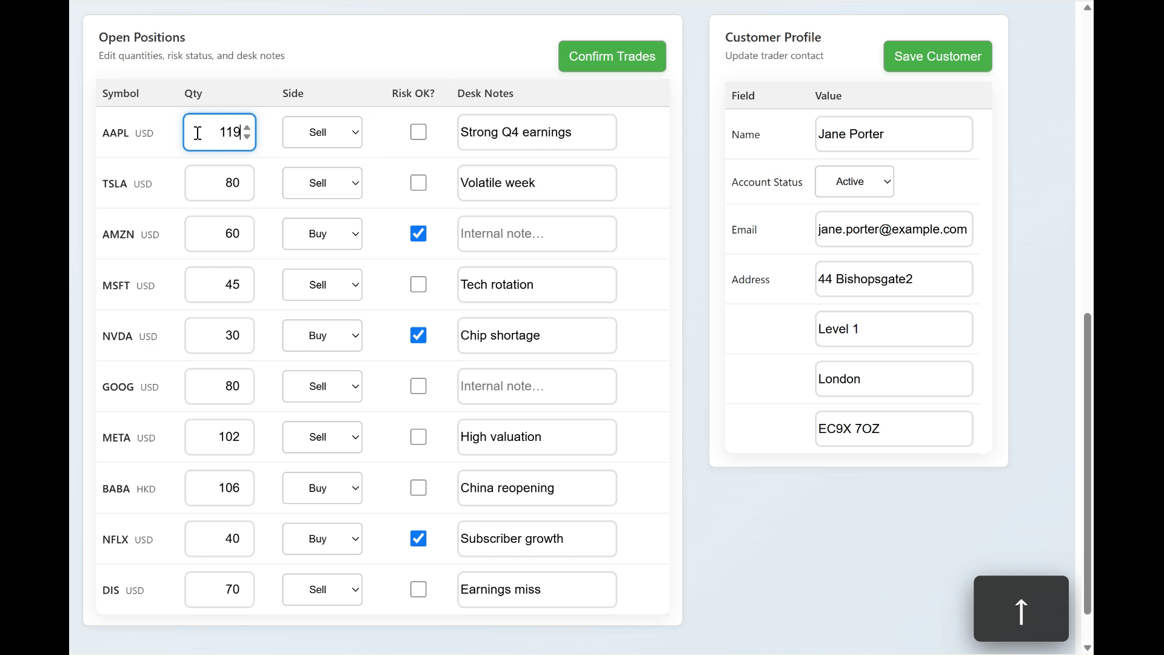Decrement AAPL quantity with spinner down arrow
Viewport: 1164px width, 655px height.
(x=247, y=137)
